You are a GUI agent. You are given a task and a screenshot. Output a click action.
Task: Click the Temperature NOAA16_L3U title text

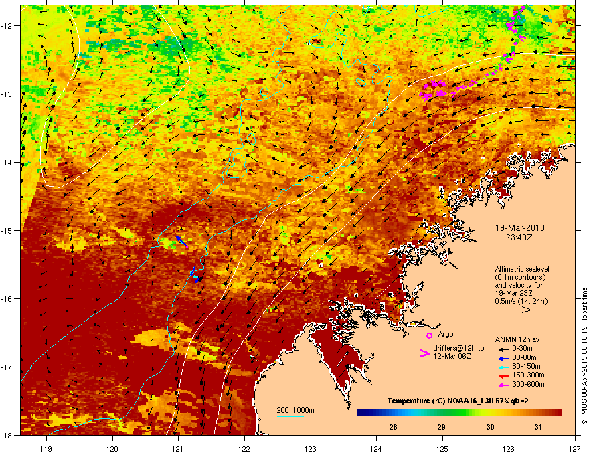pyautogui.click(x=458, y=401)
